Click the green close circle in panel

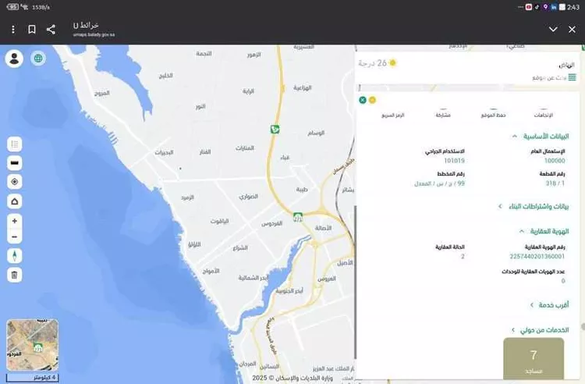(363, 100)
